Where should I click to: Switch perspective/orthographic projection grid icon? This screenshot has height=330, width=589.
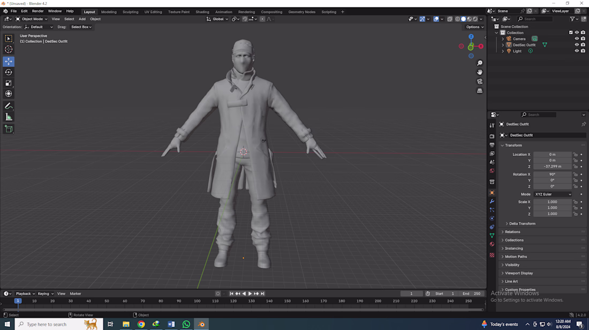[x=480, y=91]
